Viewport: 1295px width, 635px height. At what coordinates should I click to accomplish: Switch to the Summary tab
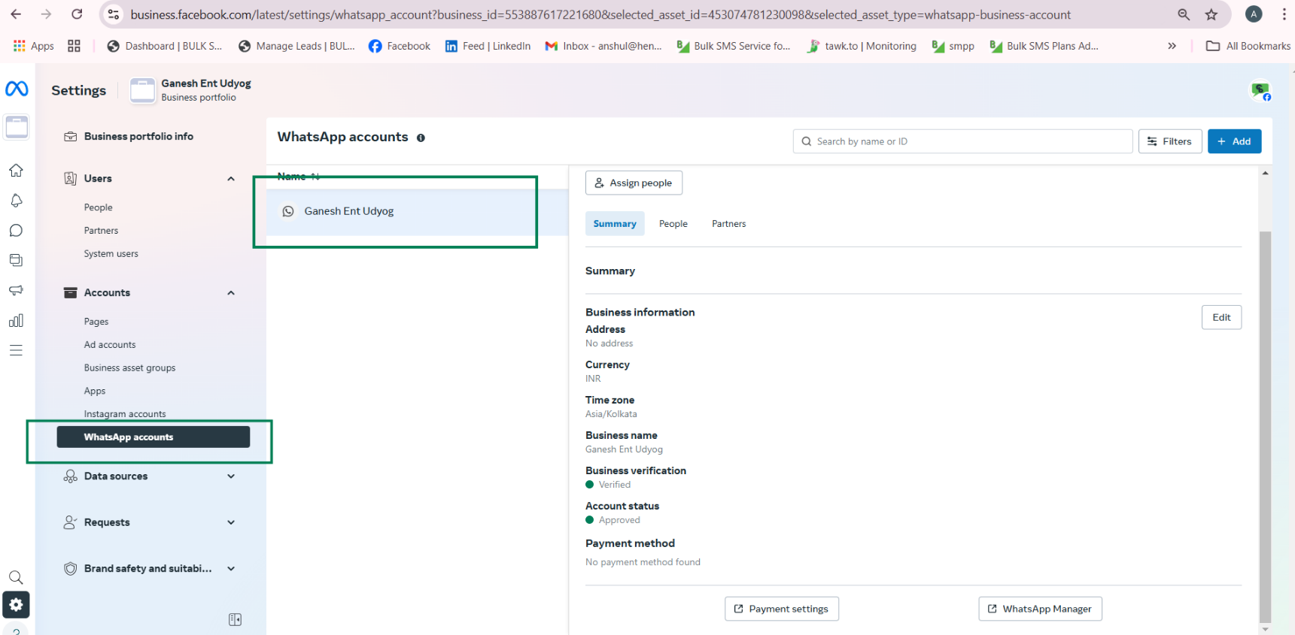615,224
